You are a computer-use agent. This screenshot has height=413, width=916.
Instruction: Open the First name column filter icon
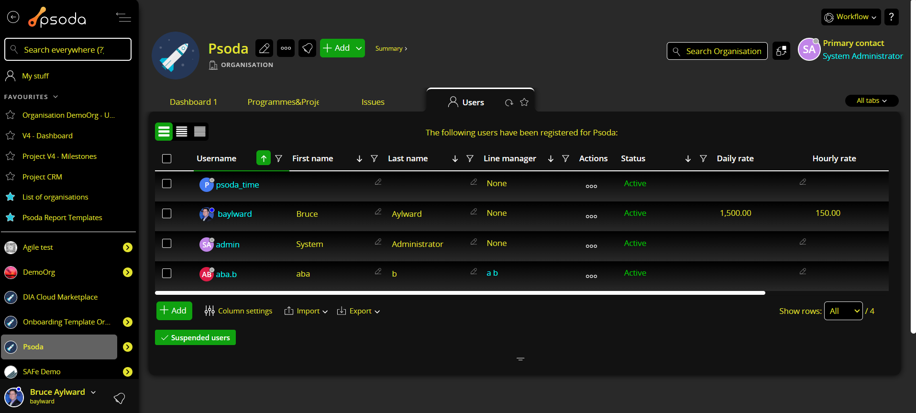(375, 158)
